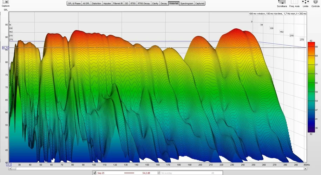Open the All SPL tab
Screen dimensions: 321x175
tap(86, 3)
